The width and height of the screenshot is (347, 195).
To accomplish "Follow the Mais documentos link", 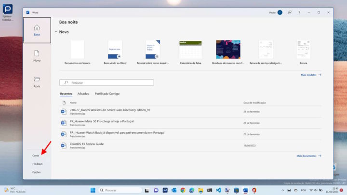I will pyautogui.click(x=309, y=156).
